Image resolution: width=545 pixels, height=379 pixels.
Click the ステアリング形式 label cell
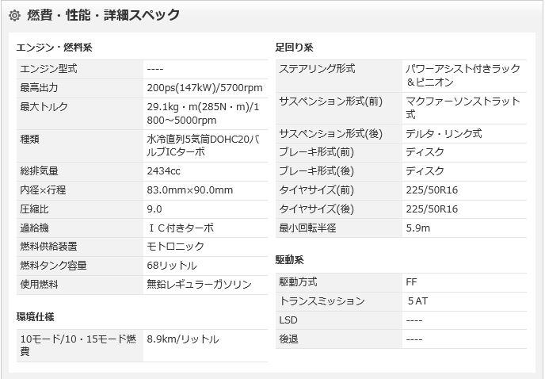point(339,76)
